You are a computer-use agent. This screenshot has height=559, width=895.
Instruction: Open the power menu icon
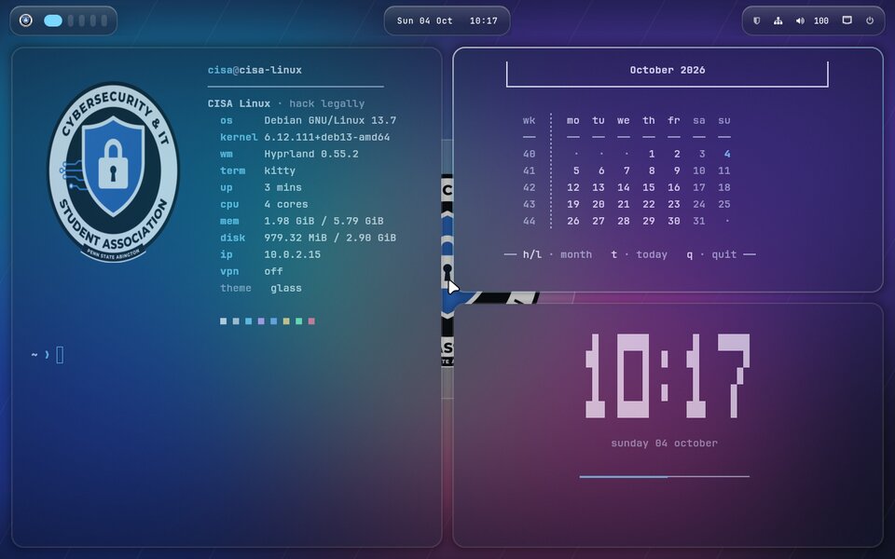pyautogui.click(x=870, y=20)
